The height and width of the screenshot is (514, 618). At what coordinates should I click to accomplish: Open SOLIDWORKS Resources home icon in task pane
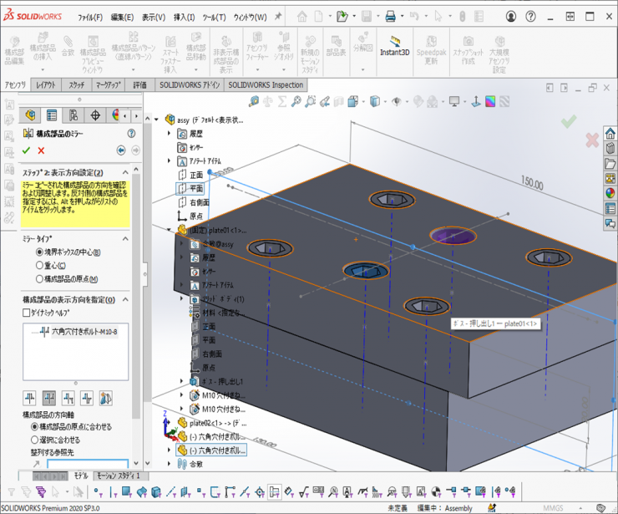[x=610, y=134]
